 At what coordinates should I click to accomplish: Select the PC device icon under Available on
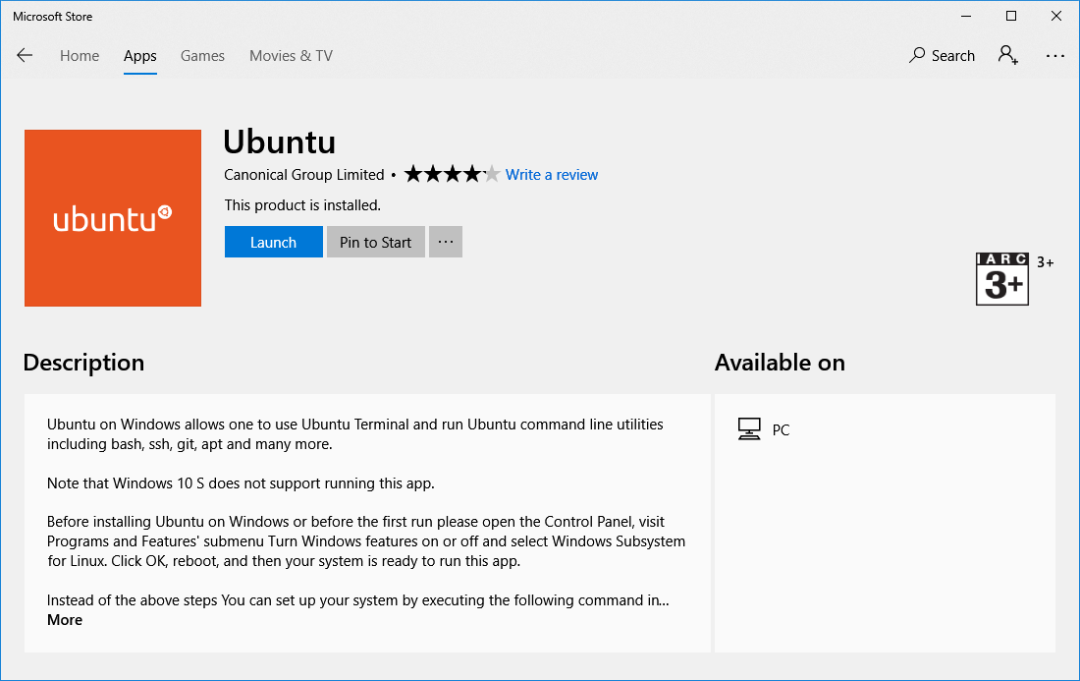coord(750,428)
